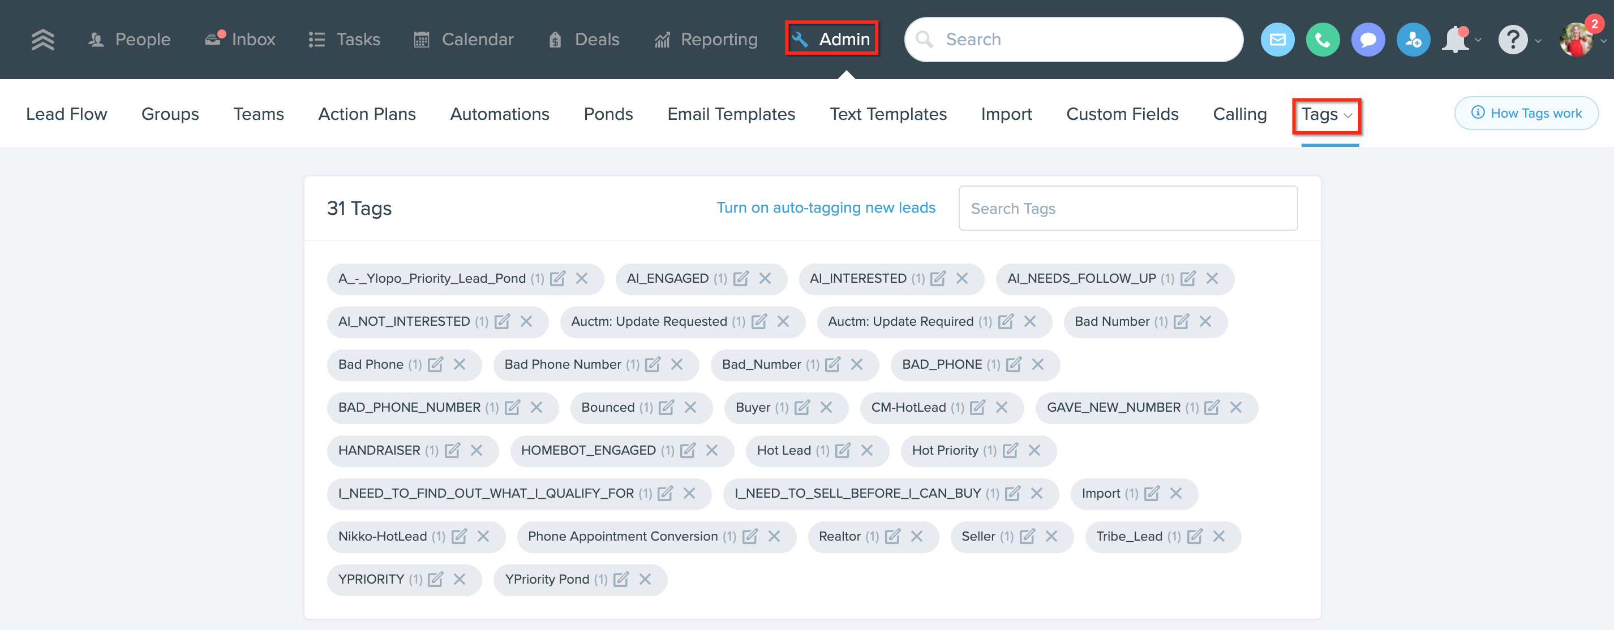1614x630 pixels.
Task: Switch to the Lead Flow tab
Action: pyautogui.click(x=66, y=114)
